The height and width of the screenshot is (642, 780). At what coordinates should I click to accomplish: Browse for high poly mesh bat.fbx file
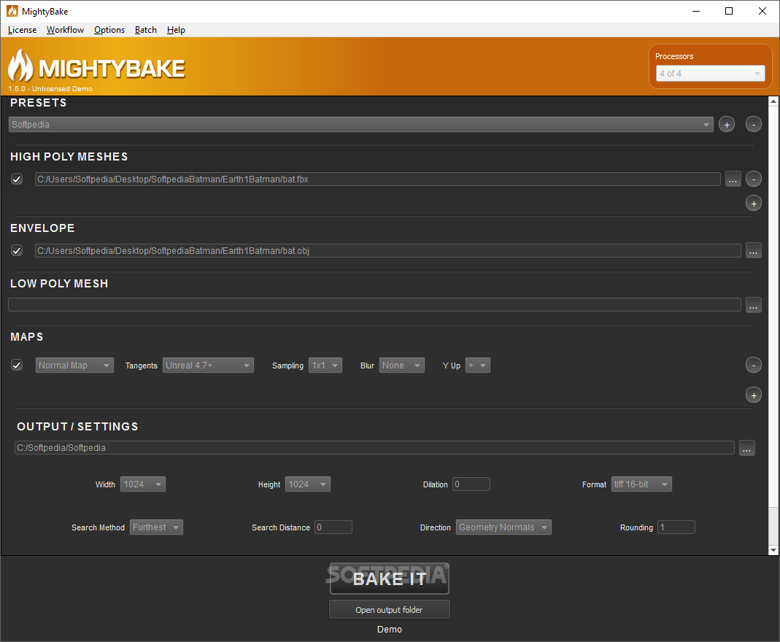[733, 179]
